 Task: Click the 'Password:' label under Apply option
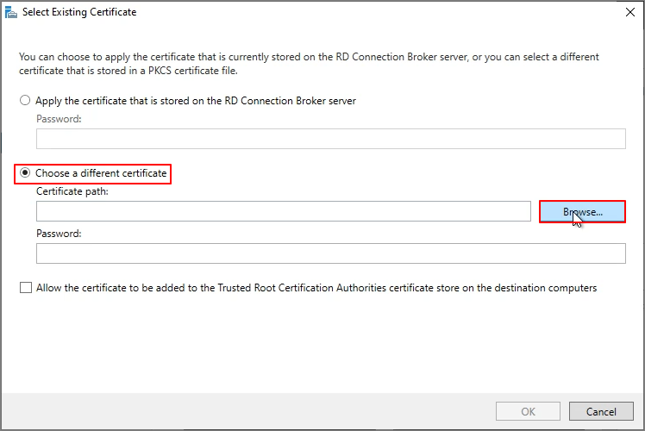(59, 119)
